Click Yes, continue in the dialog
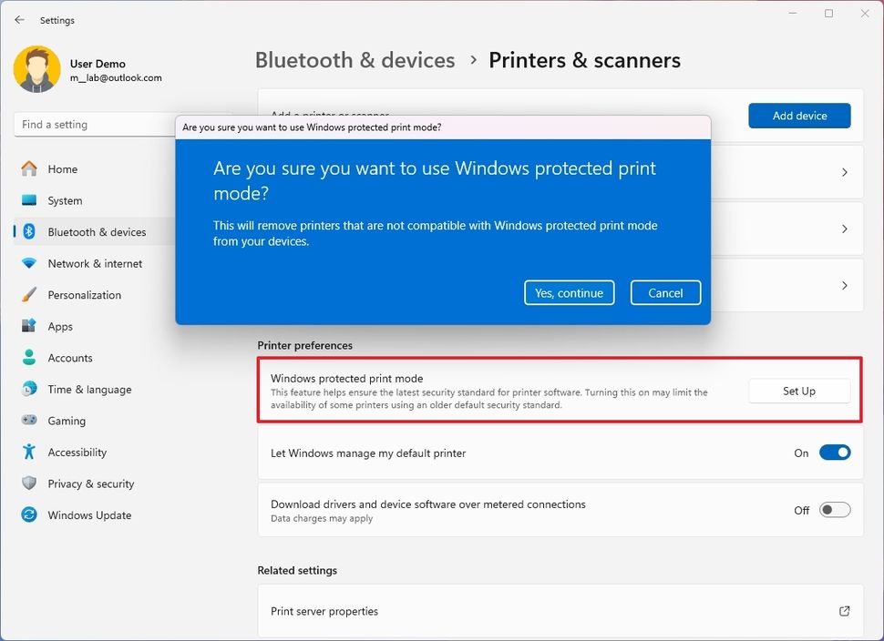Image resolution: width=884 pixels, height=641 pixels. pos(569,292)
